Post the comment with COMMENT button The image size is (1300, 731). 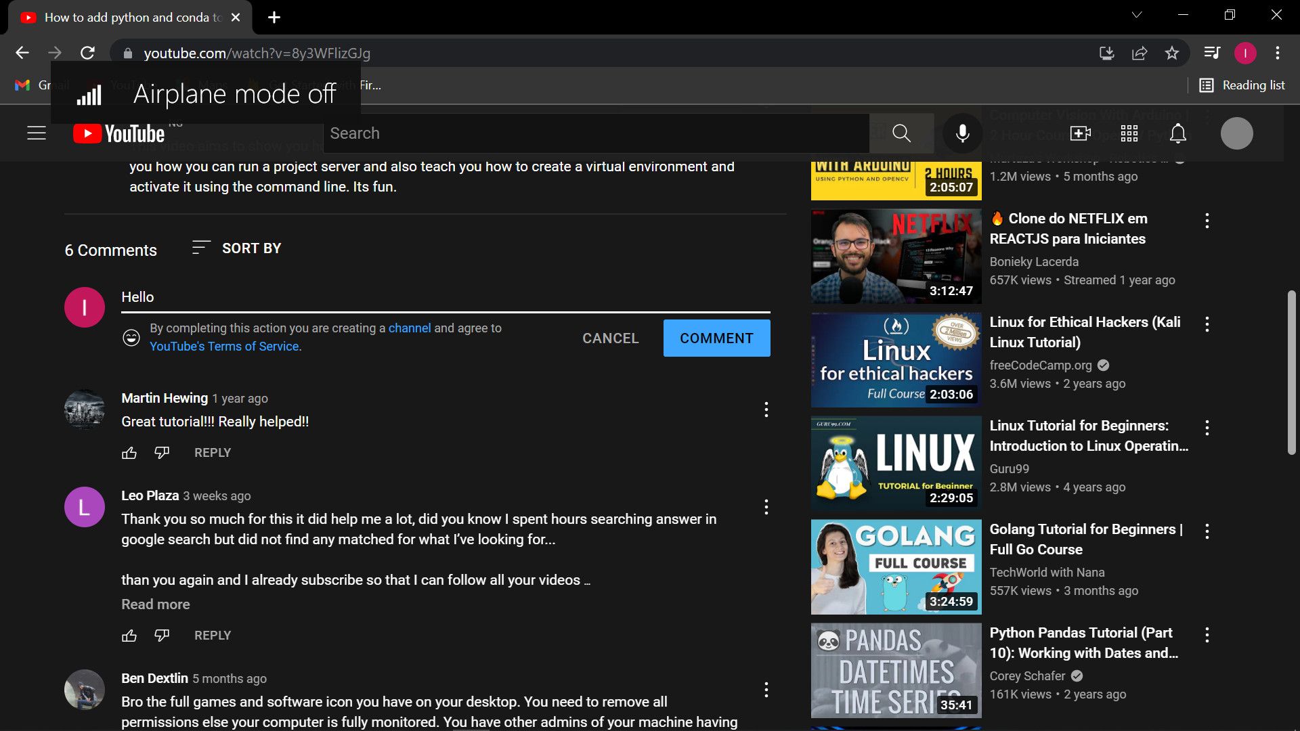click(x=716, y=338)
